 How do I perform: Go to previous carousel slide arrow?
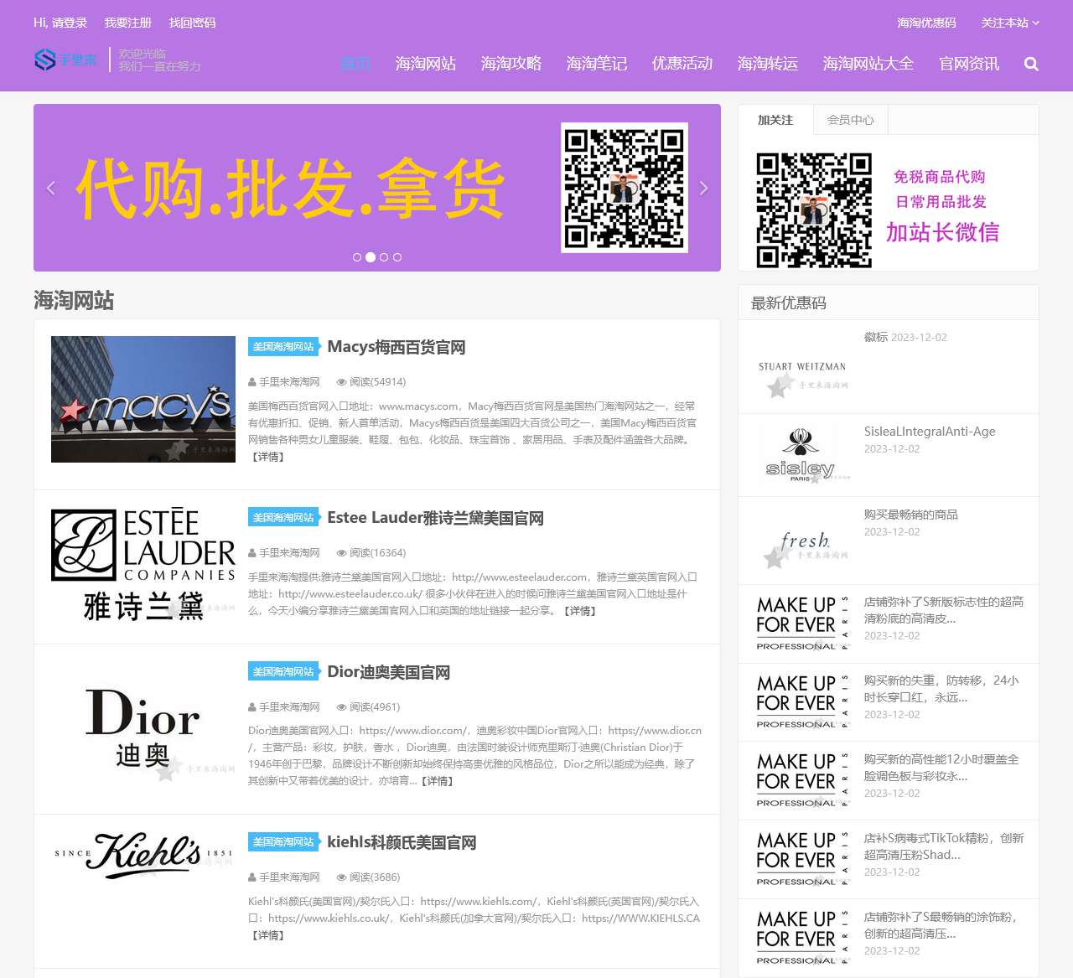[51, 188]
